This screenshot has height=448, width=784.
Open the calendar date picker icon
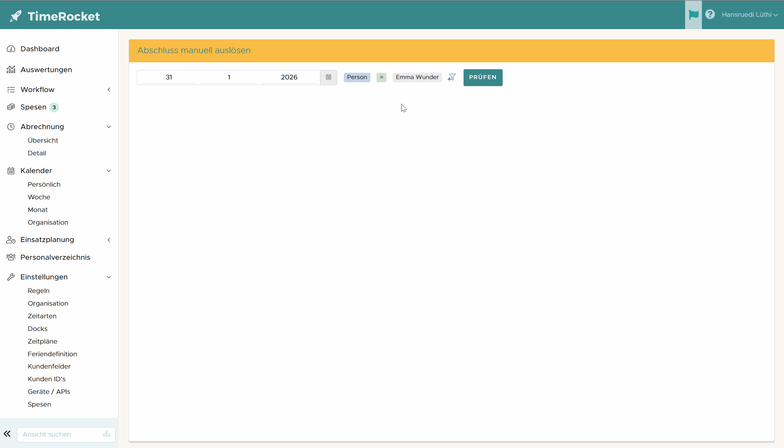(328, 77)
